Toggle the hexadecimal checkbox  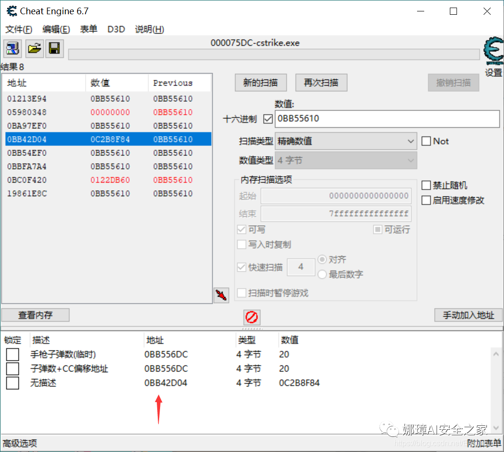pos(268,119)
